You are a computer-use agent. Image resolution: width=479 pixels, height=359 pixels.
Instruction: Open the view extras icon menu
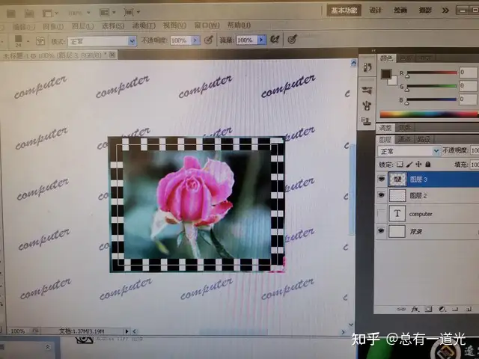pos(50,13)
